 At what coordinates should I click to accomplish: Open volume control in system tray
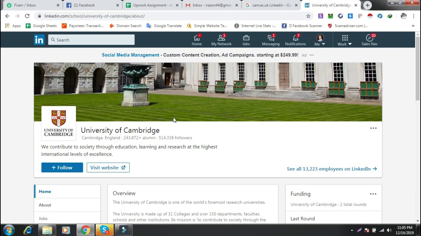click(389, 230)
